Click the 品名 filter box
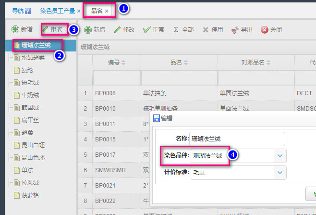The width and height of the screenshot is (316, 215). (x=179, y=78)
